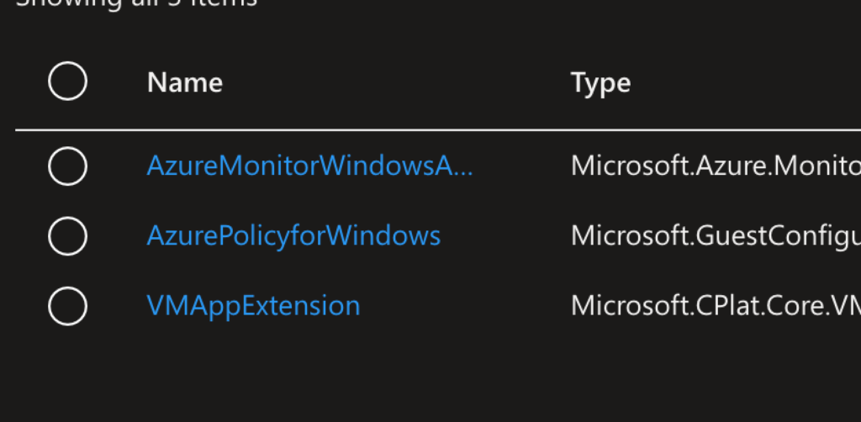Image resolution: width=861 pixels, height=422 pixels.
Task: Click the 'Showing all 3 items' text
Action: click(135, 3)
